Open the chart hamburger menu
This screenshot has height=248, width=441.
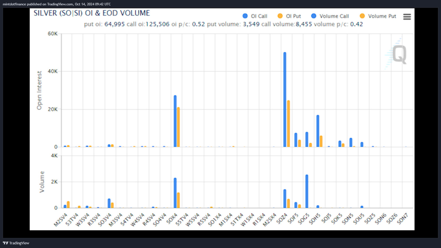tap(407, 17)
